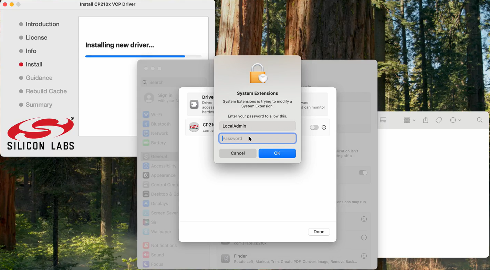Click the Focus moon icon in sidebar
Screen dimensions: 490x270
[146, 264]
